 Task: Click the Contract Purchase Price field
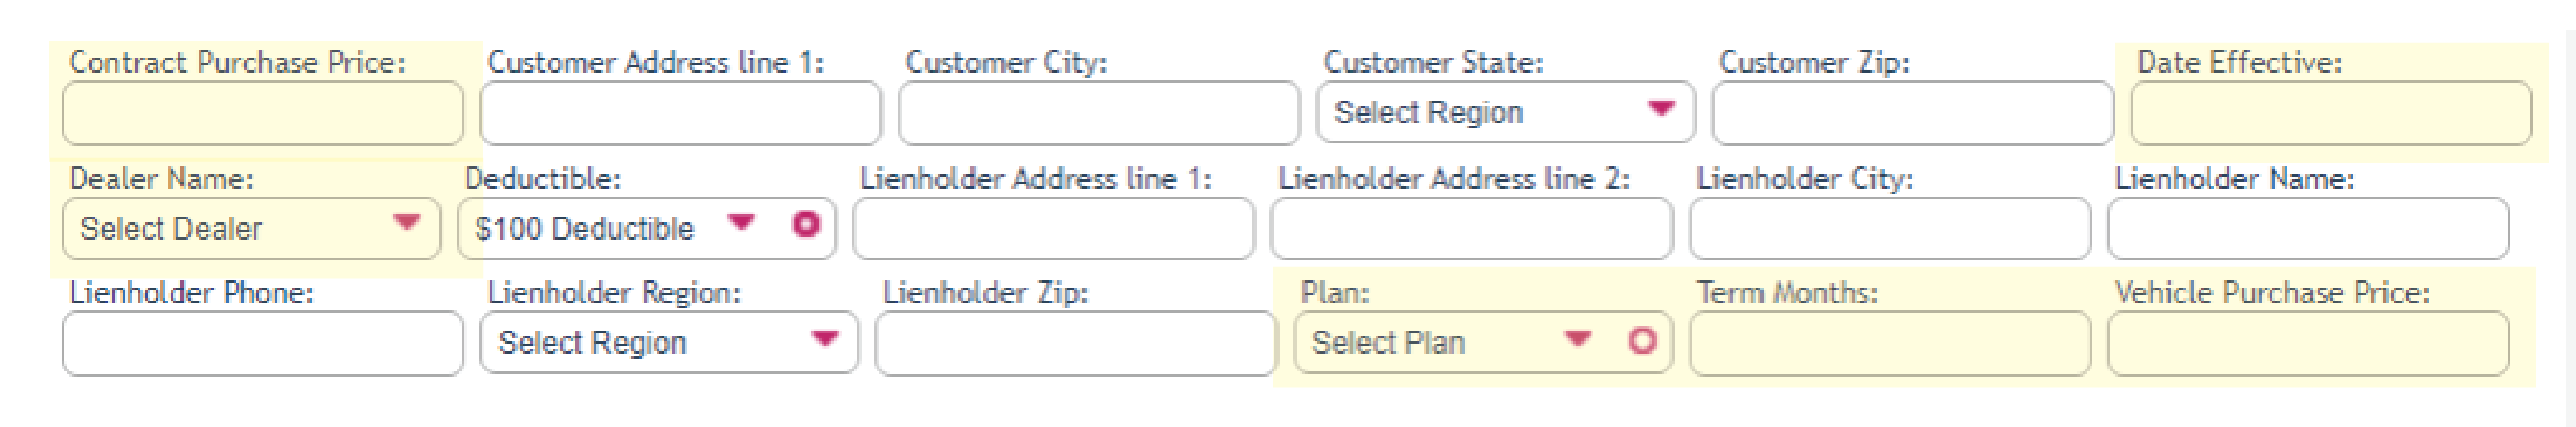(263, 113)
